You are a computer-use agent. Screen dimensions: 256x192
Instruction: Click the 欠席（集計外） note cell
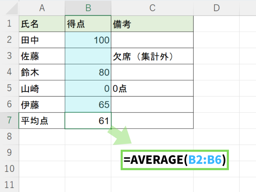click(x=152, y=56)
